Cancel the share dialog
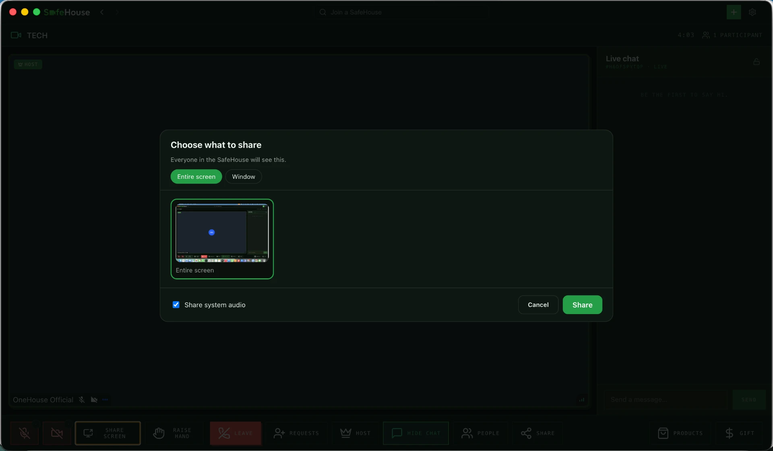Viewport: 773px width, 451px height. [538, 305]
